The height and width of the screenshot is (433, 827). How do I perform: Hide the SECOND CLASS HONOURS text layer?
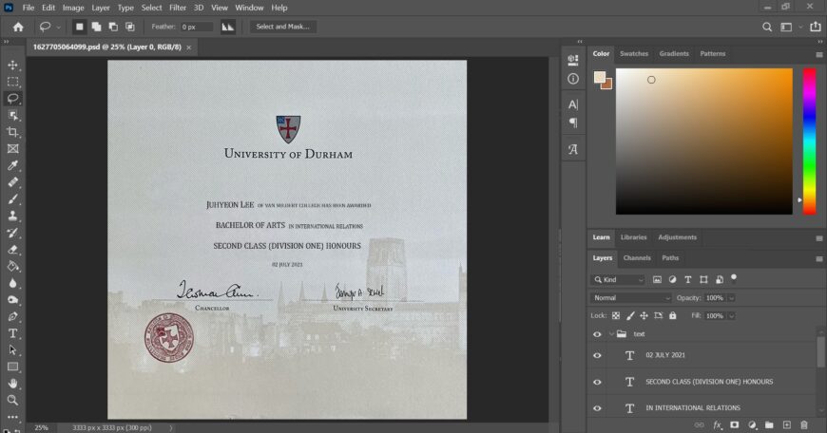[x=597, y=382]
